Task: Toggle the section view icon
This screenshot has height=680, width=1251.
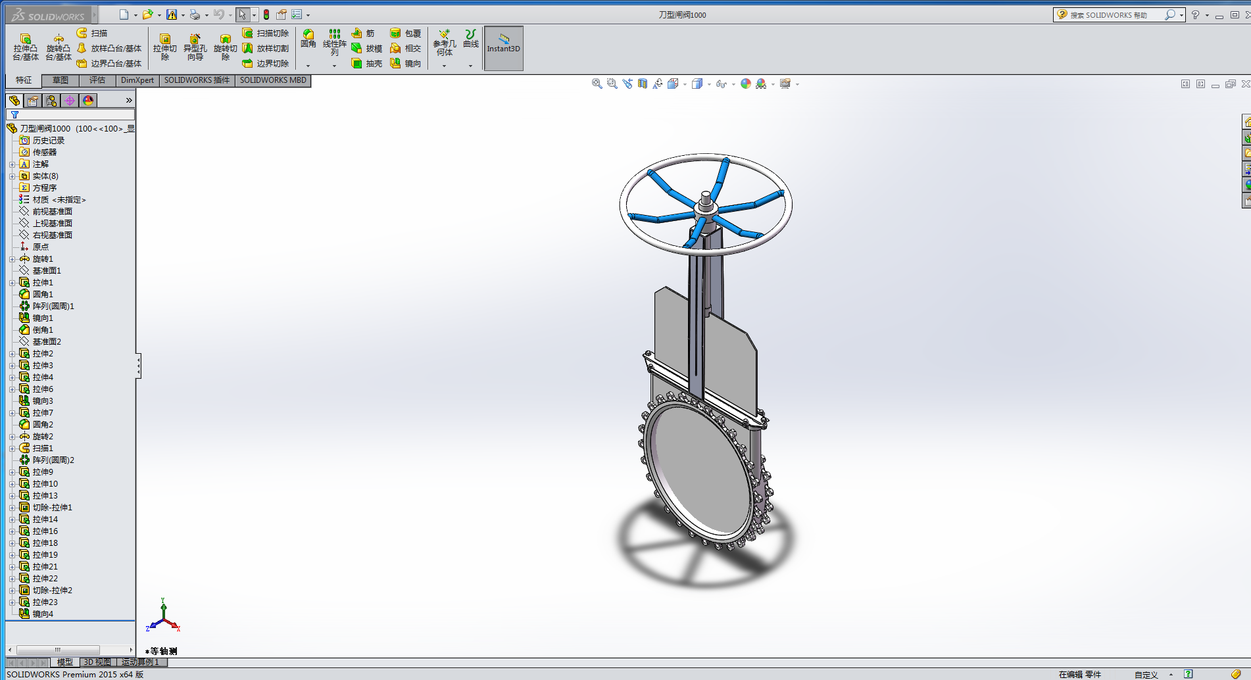Action: pos(643,84)
